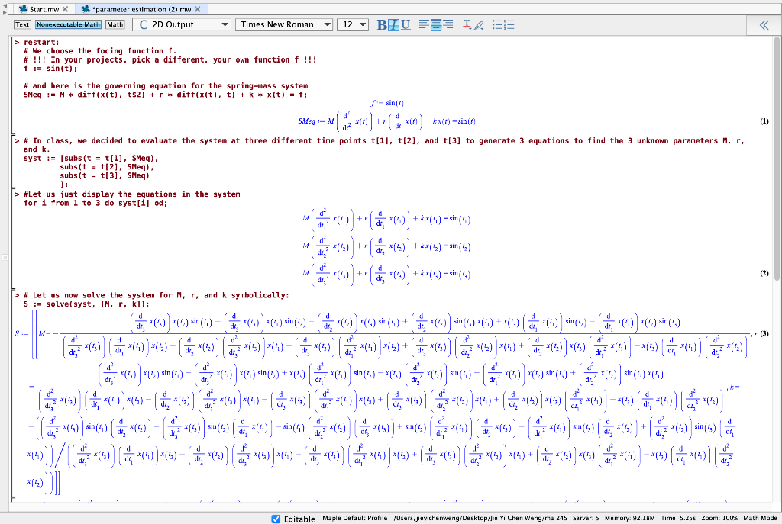Image resolution: width=782 pixels, height=524 pixels.
Task: Close the parameter estimation (2).mw tab
Action: click(197, 9)
